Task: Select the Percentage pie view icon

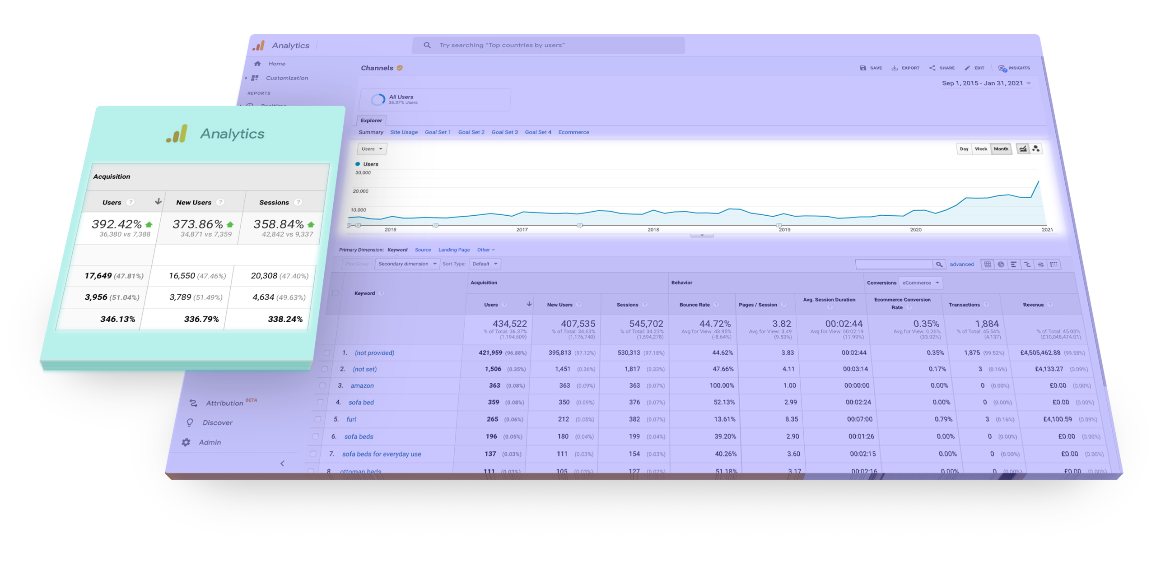Action: tap(1000, 264)
